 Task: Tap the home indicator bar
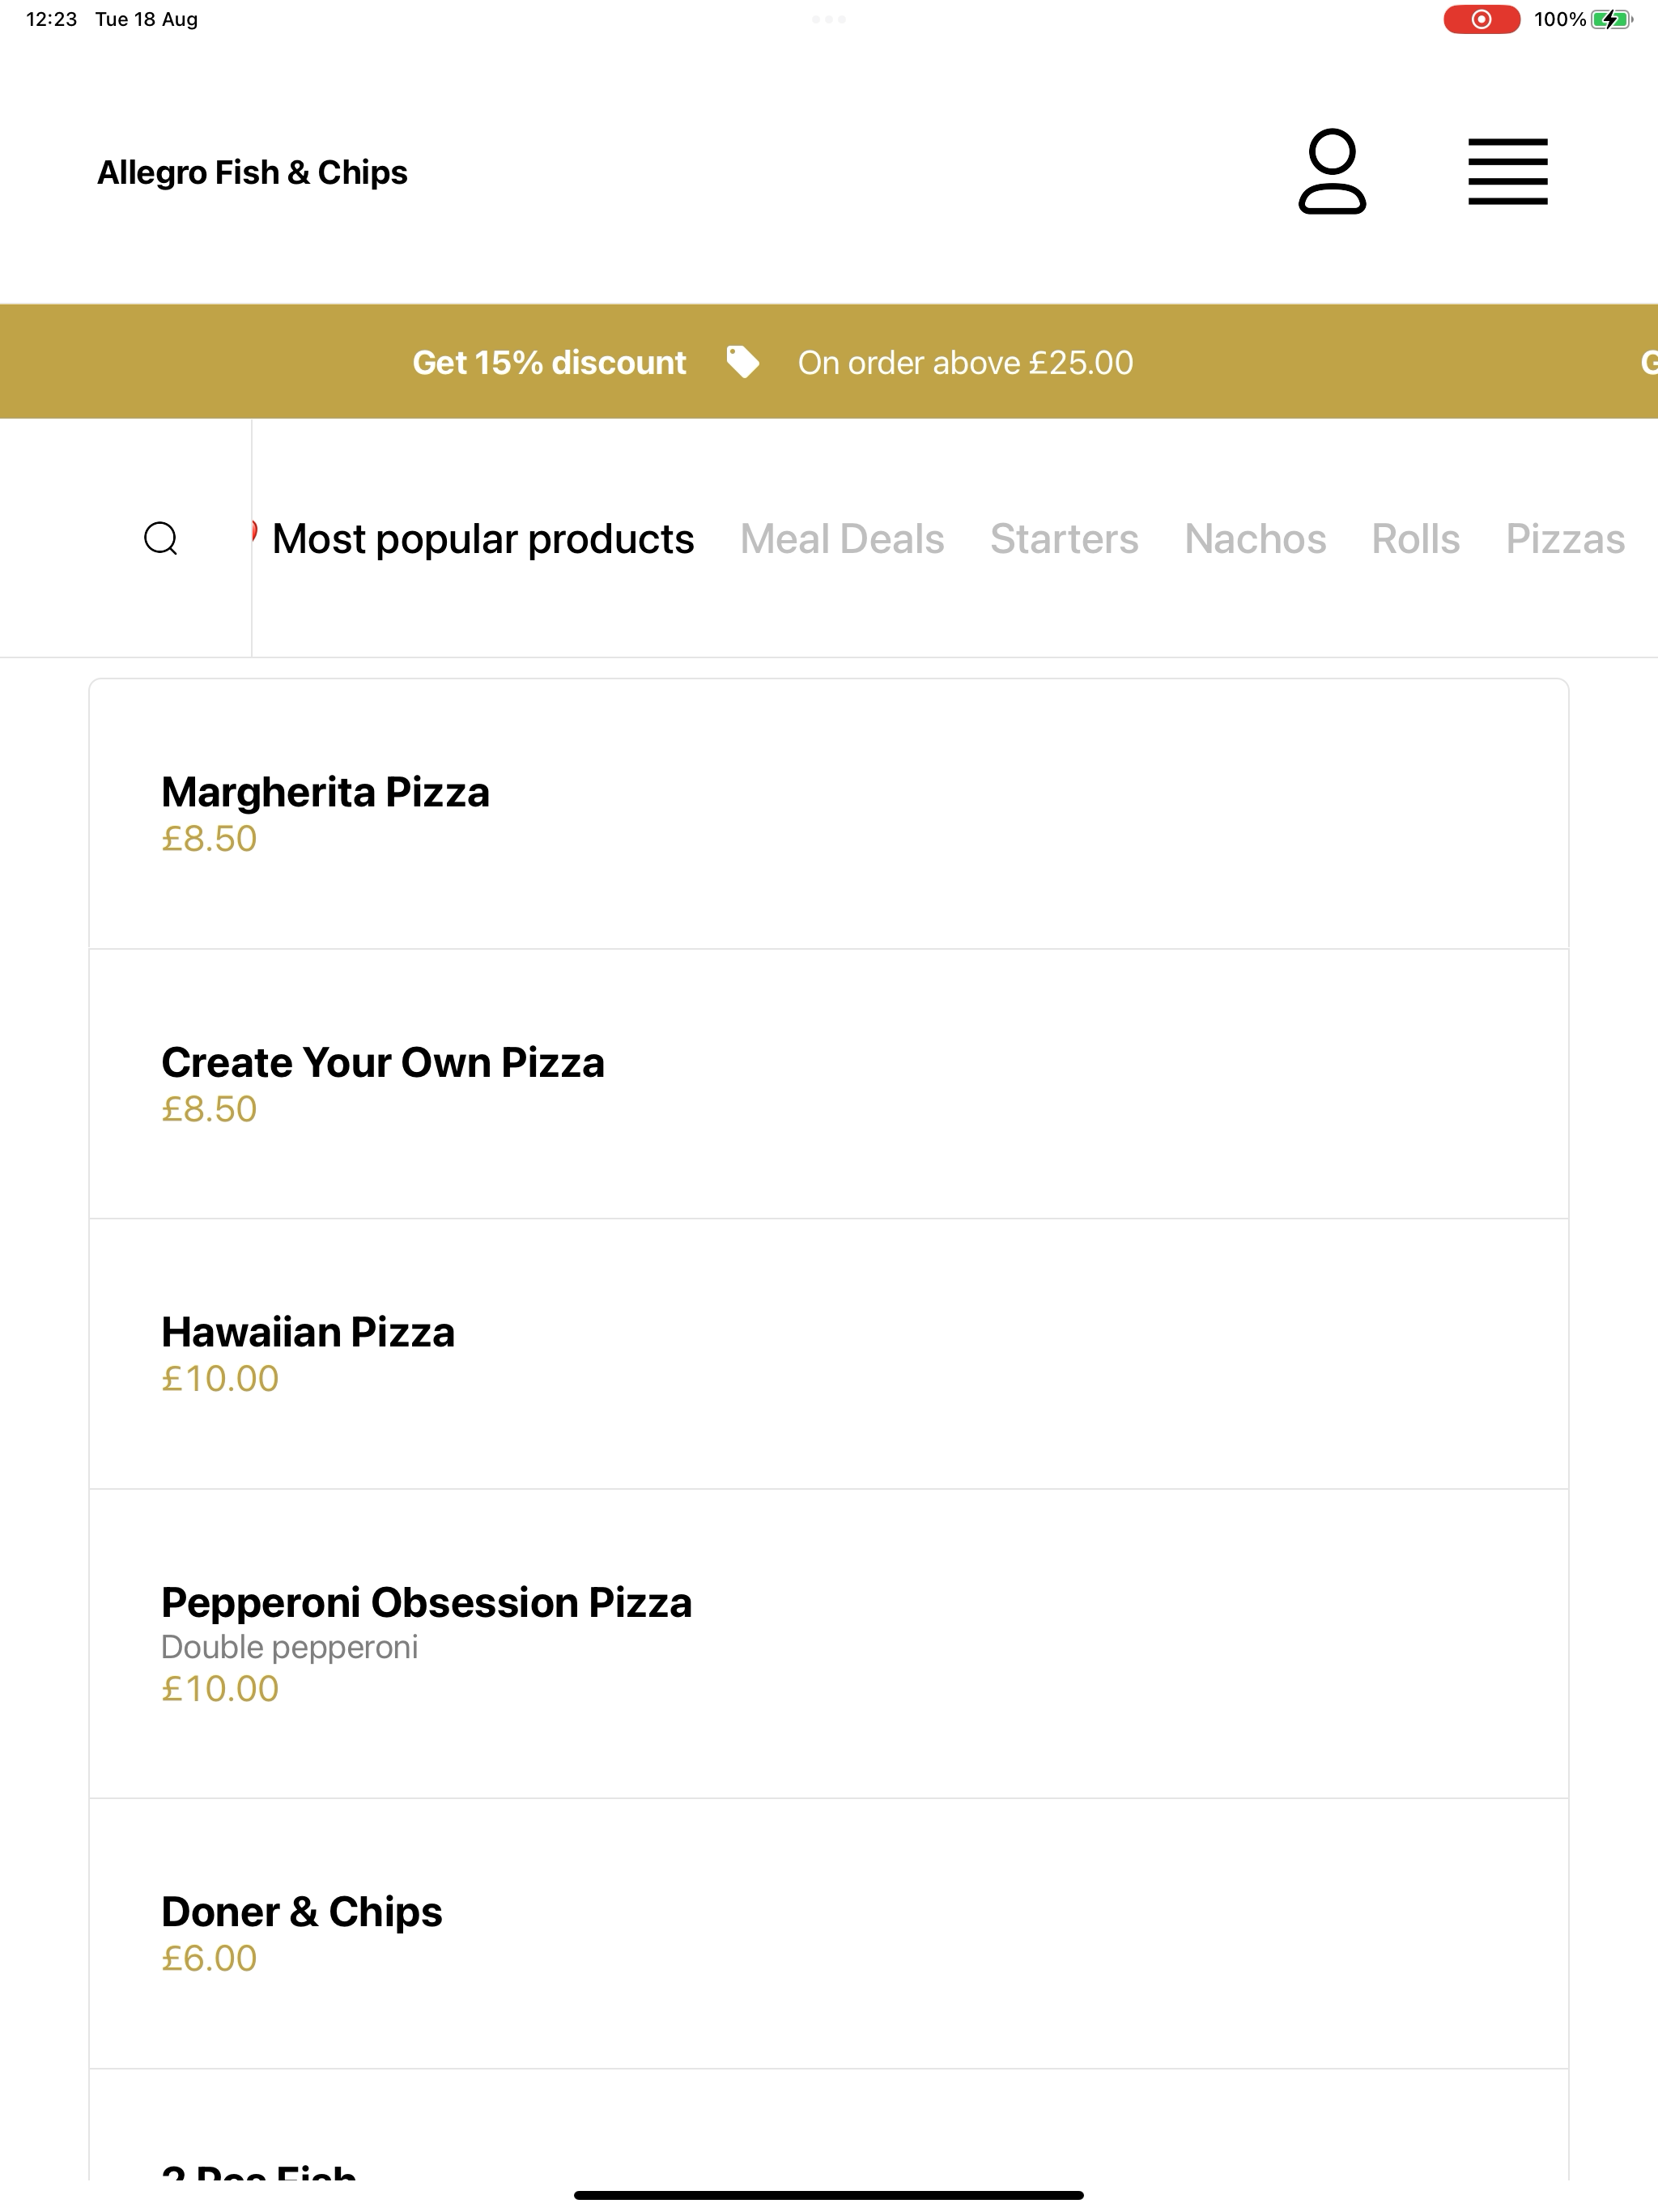(828, 2195)
